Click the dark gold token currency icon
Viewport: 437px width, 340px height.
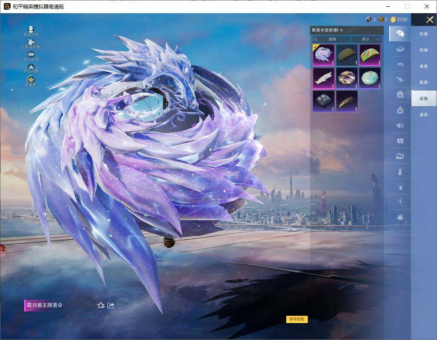(381, 20)
